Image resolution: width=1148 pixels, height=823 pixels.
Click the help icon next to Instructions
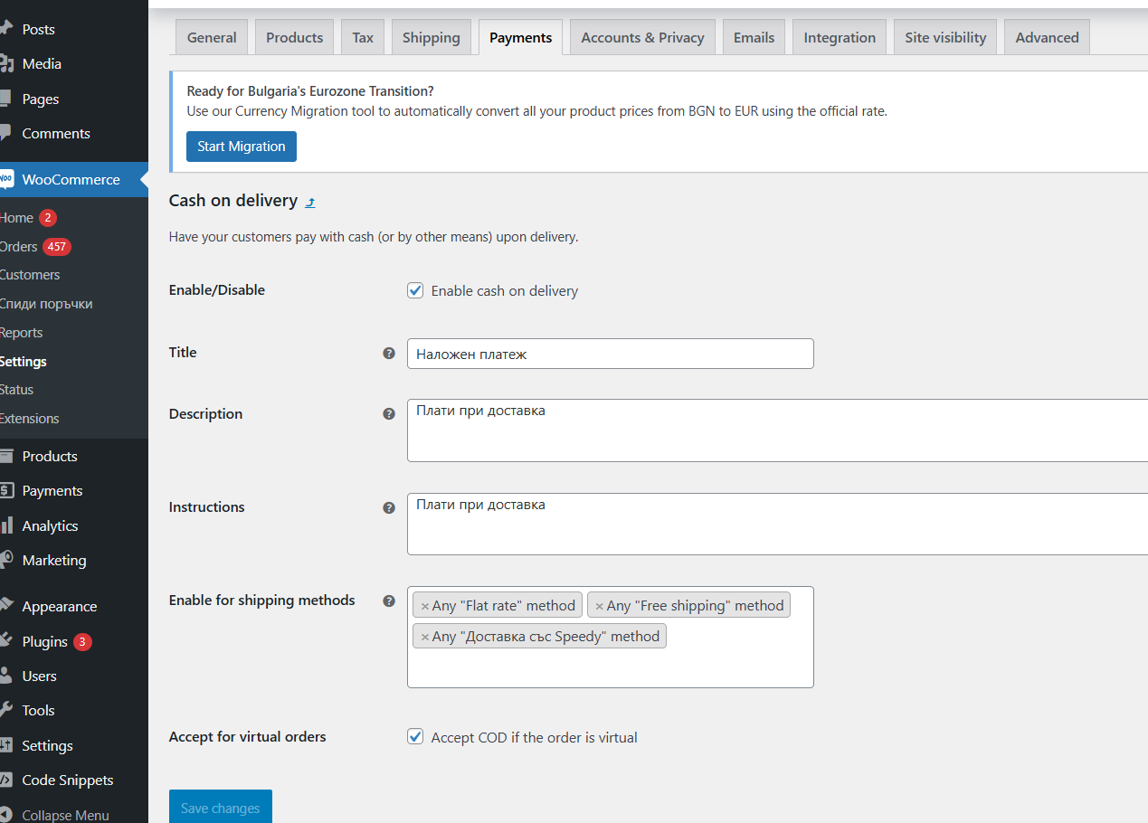(x=389, y=507)
